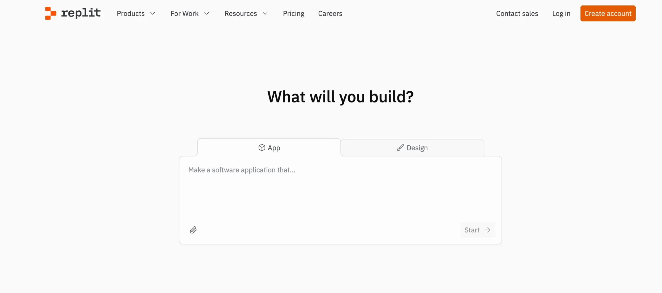Click the cube icon on the App tab
Screen dimensions: 662x293
pos(262,147)
